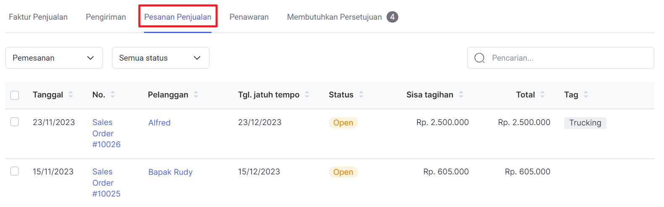Check the 23/11/2023 order row checkbox
This screenshot has width=664, height=207.
(x=15, y=122)
